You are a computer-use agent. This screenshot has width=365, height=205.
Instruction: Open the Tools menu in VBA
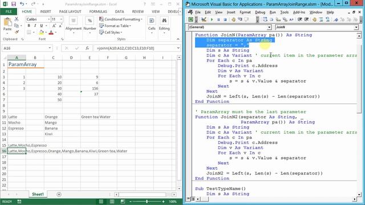tap(284, 13)
